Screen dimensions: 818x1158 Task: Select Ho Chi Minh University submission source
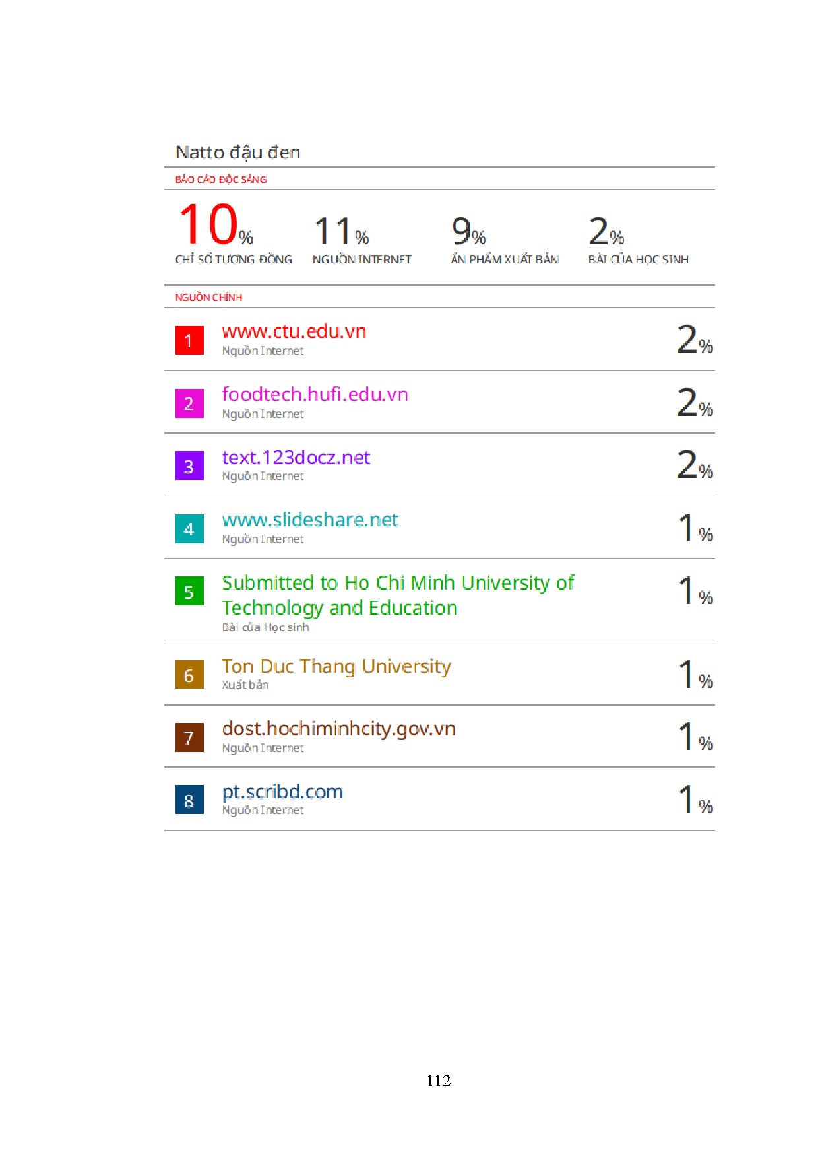pyautogui.click(x=398, y=595)
